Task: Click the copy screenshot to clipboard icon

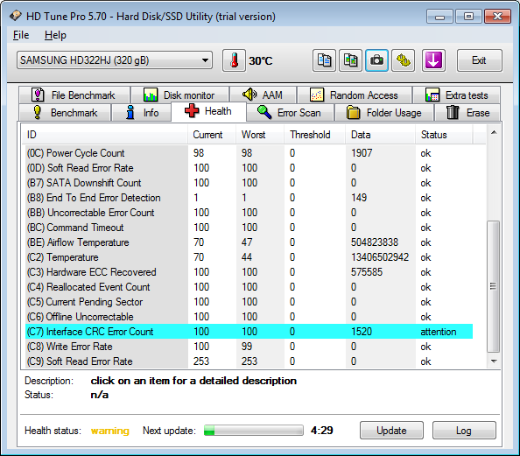Action: click(350, 60)
